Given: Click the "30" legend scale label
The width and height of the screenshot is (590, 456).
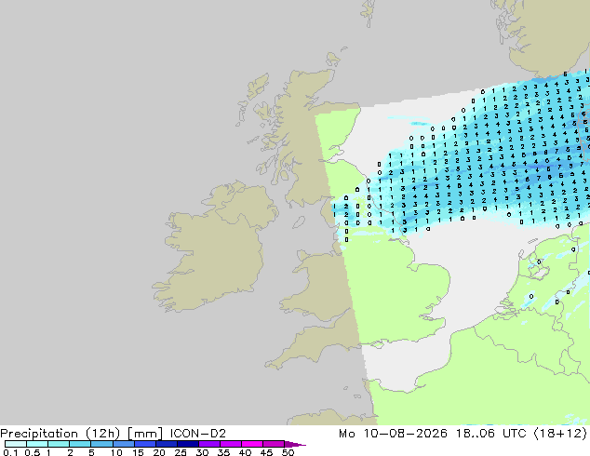Looking at the screenshot, I should click(202, 452).
